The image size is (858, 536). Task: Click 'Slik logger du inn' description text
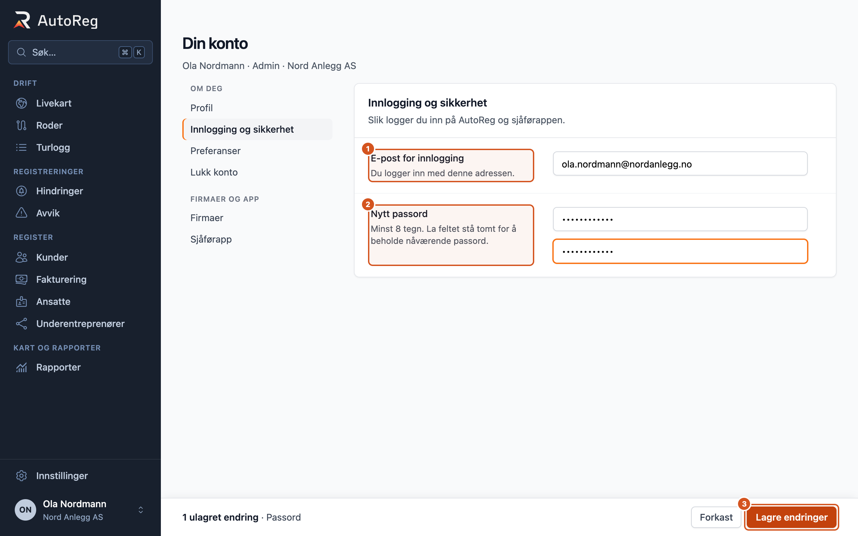tap(466, 120)
